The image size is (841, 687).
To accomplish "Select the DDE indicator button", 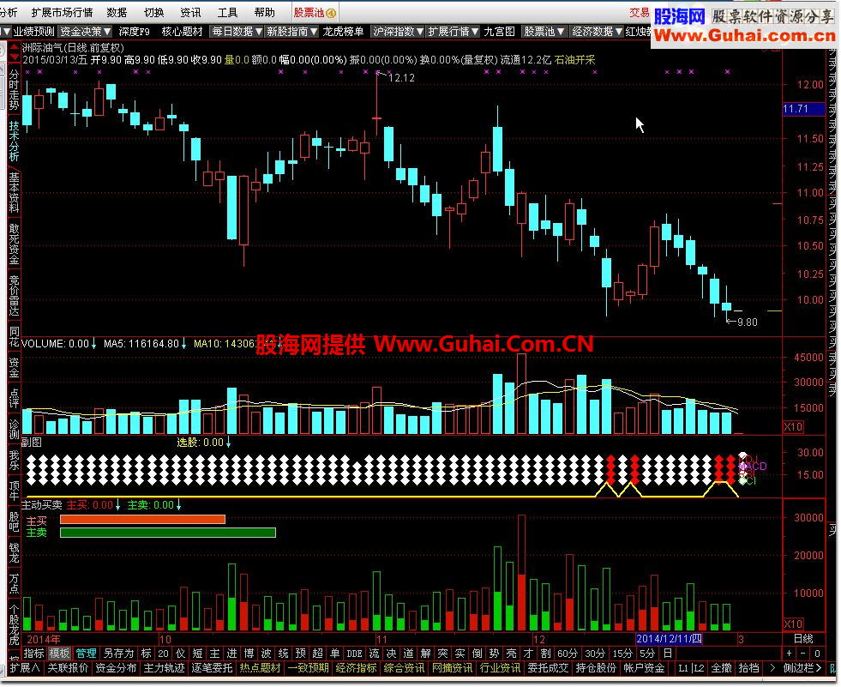I will [x=354, y=654].
